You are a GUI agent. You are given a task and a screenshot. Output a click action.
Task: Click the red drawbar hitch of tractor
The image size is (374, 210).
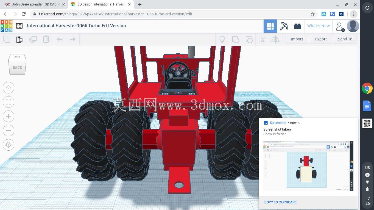coord(179,180)
